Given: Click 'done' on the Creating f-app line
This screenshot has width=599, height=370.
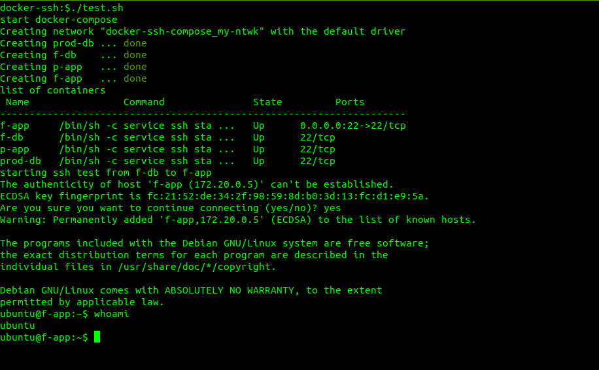Looking at the screenshot, I should pyautogui.click(x=135, y=78).
